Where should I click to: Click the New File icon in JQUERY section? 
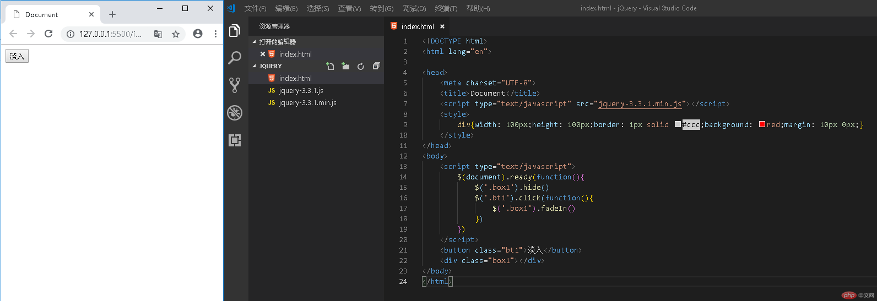coord(330,66)
